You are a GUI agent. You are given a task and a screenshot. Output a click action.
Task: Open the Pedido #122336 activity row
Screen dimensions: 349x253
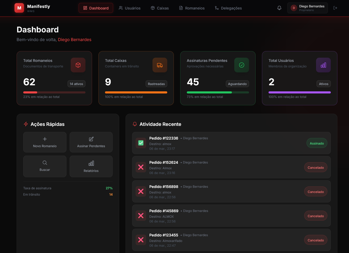pyautogui.click(x=231, y=143)
